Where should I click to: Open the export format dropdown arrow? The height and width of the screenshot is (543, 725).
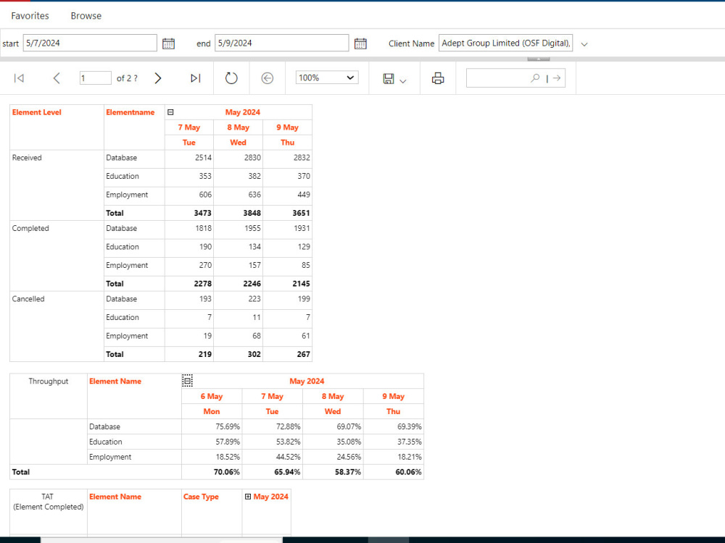(402, 81)
